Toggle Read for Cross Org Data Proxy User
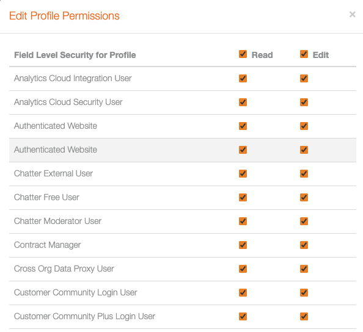This screenshot has height=332, width=363. click(x=243, y=269)
